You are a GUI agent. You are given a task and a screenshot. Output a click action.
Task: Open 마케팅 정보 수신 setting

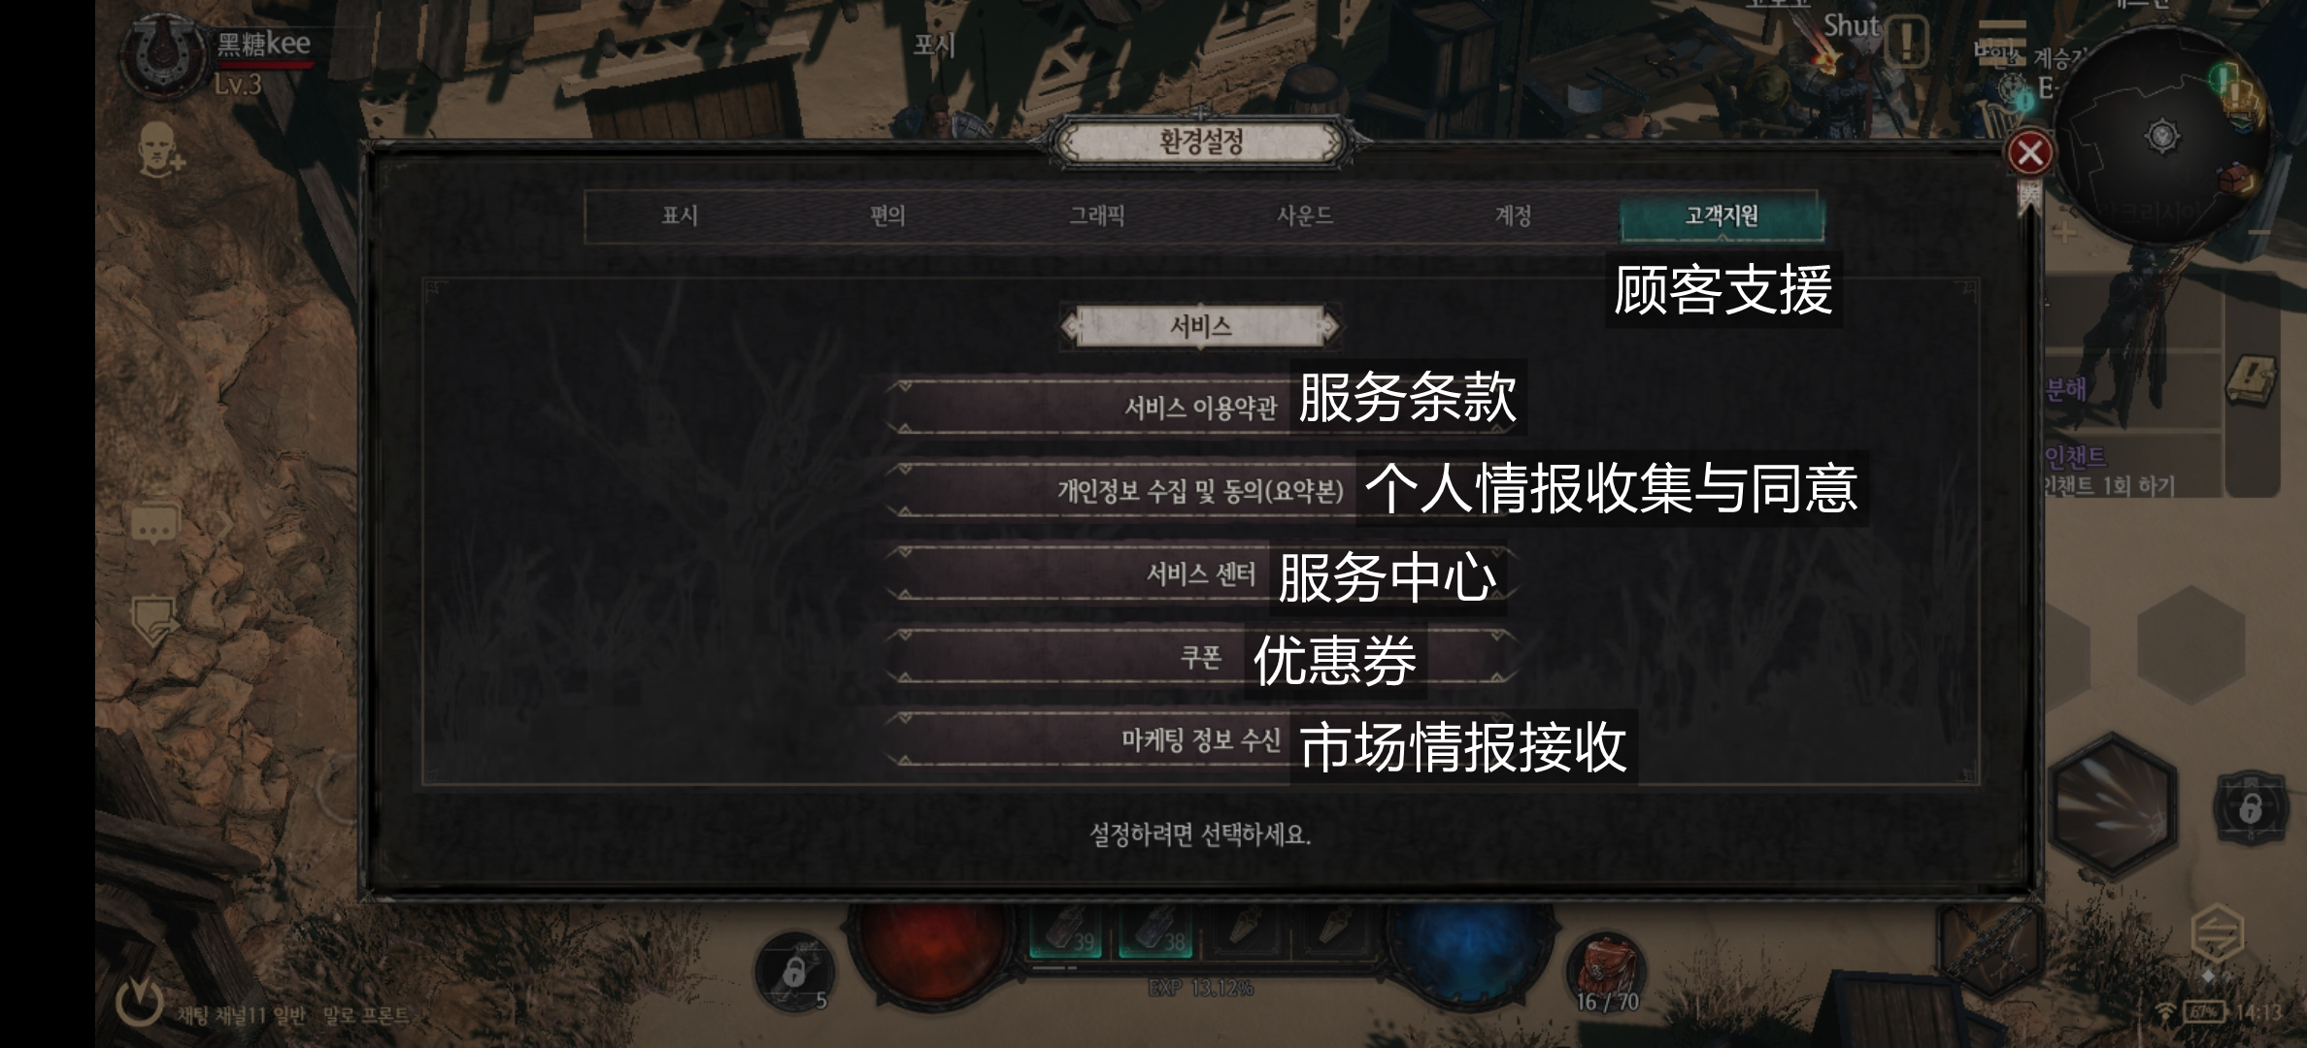click(x=1200, y=741)
